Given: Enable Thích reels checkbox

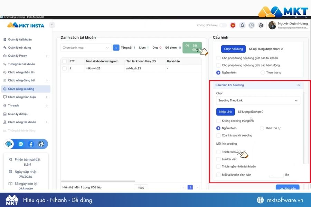Looking at the screenshot, I should (x=218, y=152).
